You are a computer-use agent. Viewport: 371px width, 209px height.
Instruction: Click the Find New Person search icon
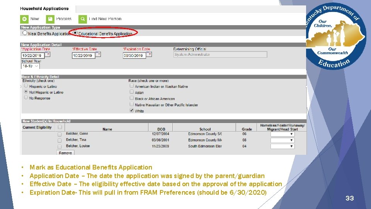(x=83, y=19)
